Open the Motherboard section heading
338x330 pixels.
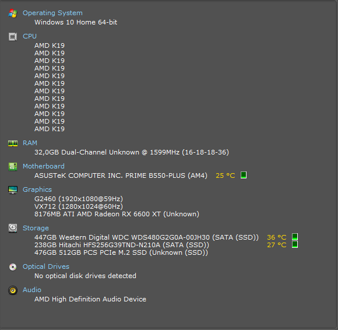click(x=44, y=166)
